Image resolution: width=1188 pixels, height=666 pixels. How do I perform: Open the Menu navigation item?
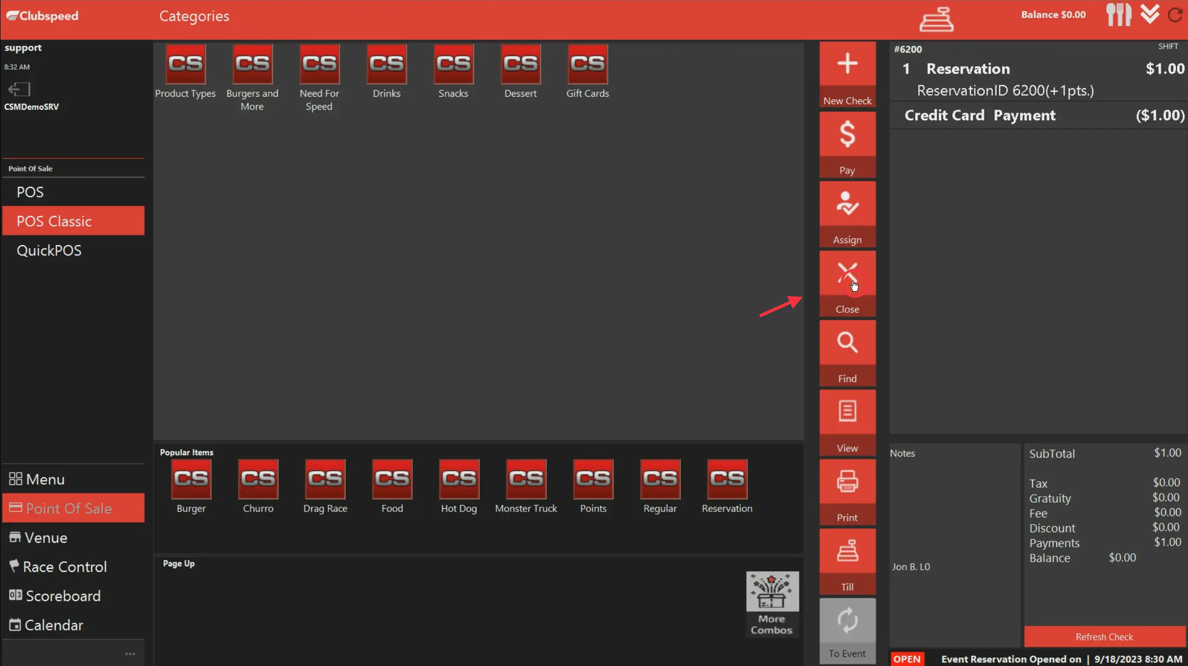pos(73,479)
